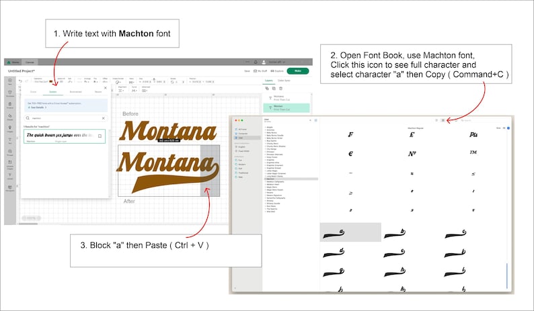Go to the Home tab
Screen dimensions: 534x311
13,62
